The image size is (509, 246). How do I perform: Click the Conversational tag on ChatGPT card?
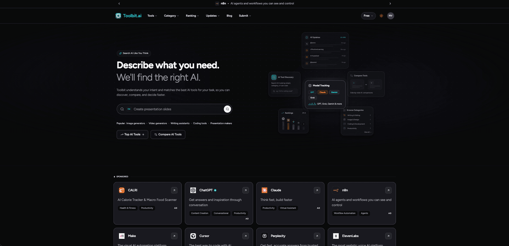[221, 213]
